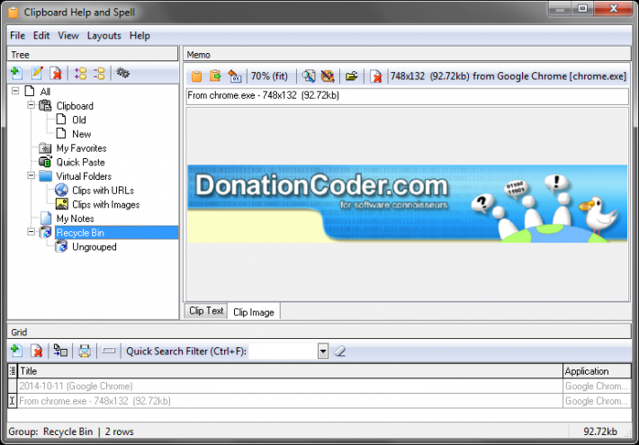Open the File menu

(17, 35)
